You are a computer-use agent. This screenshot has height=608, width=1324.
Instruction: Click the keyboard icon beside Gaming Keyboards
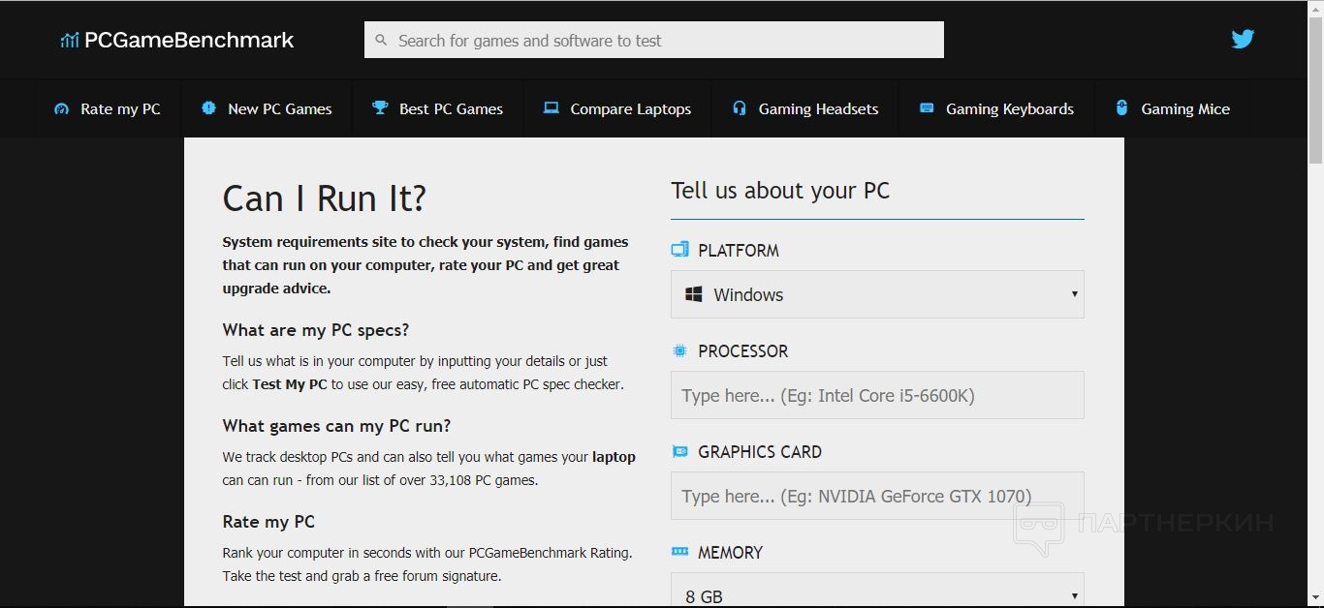coord(927,108)
